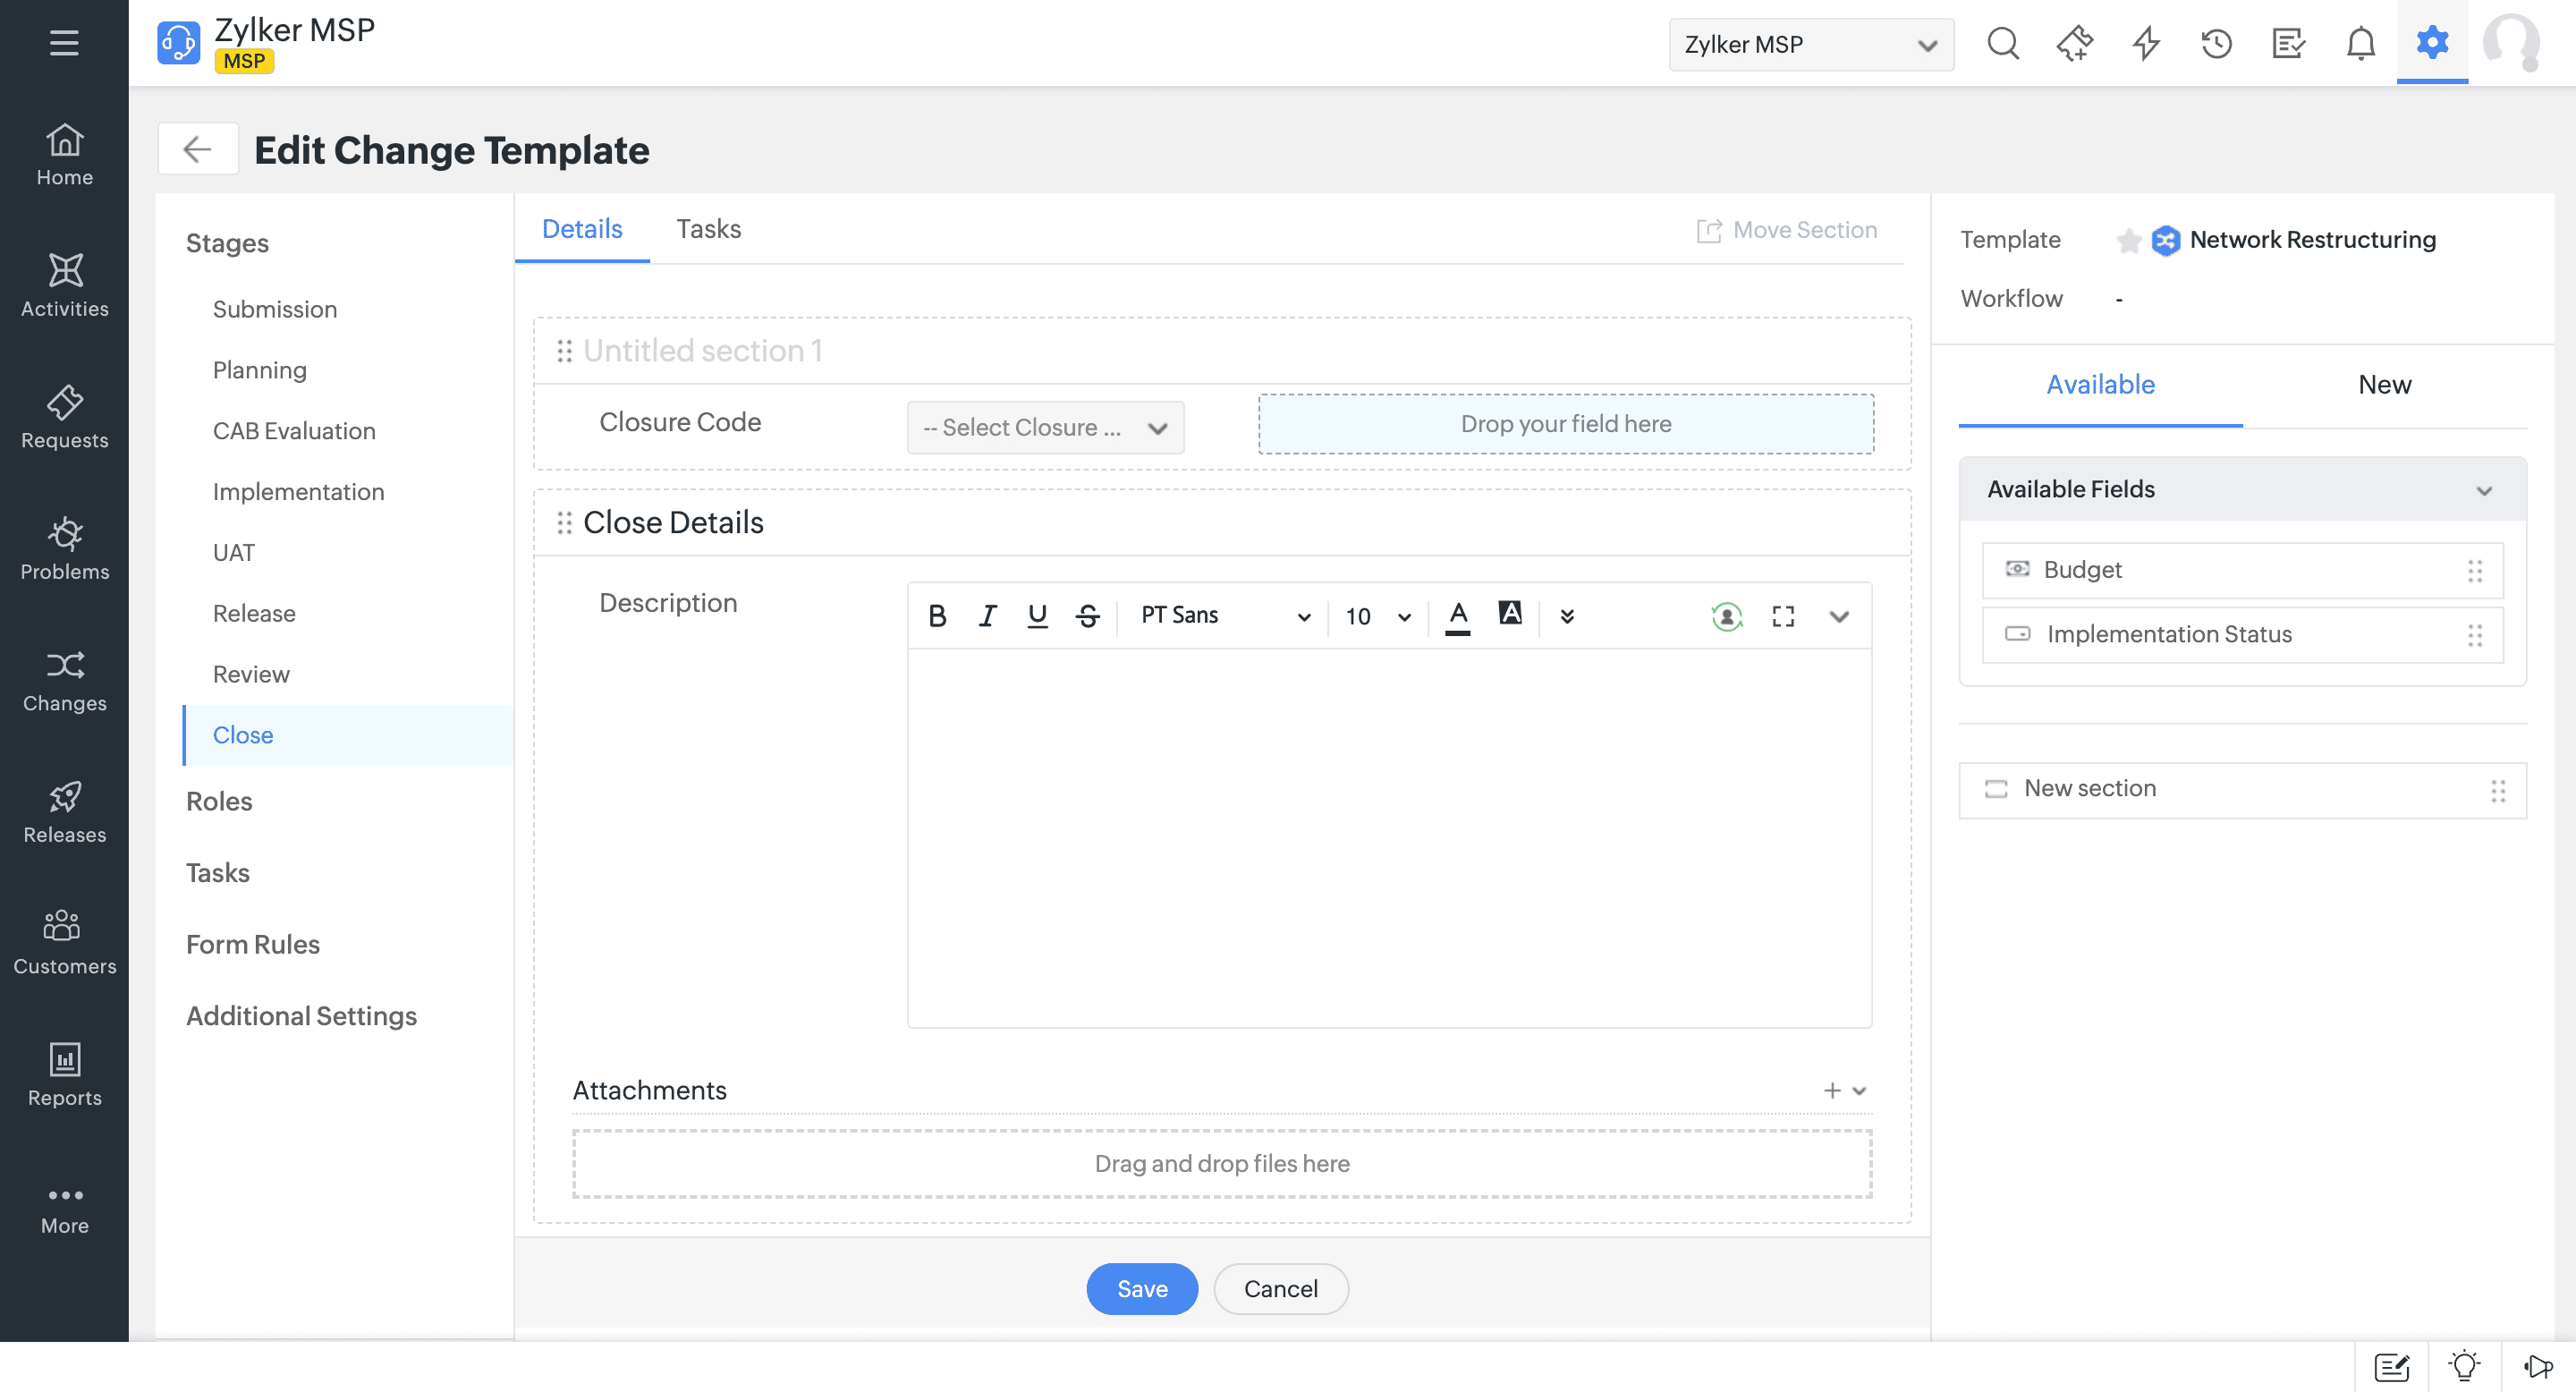The width and height of the screenshot is (2576, 1392).
Task: Open the Select Closure Code dropdown
Action: point(1045,428)
